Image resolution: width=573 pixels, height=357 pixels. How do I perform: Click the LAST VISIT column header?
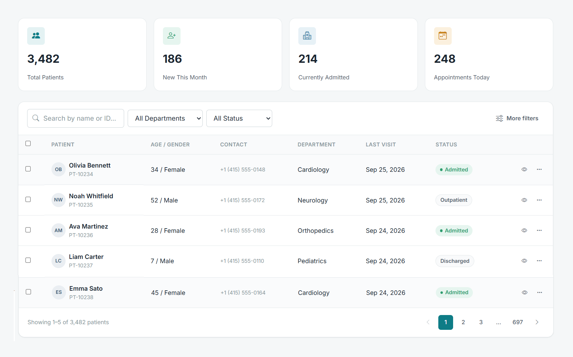point(381,145)
